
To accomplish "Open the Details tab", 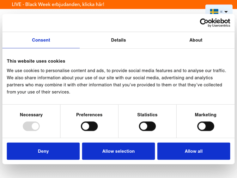I will (x=118, y=40).
